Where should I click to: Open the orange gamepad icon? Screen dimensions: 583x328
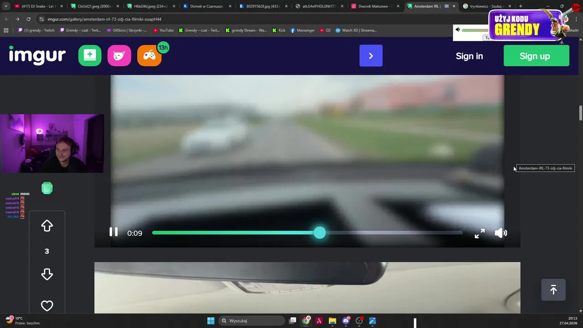pos(149,56)
